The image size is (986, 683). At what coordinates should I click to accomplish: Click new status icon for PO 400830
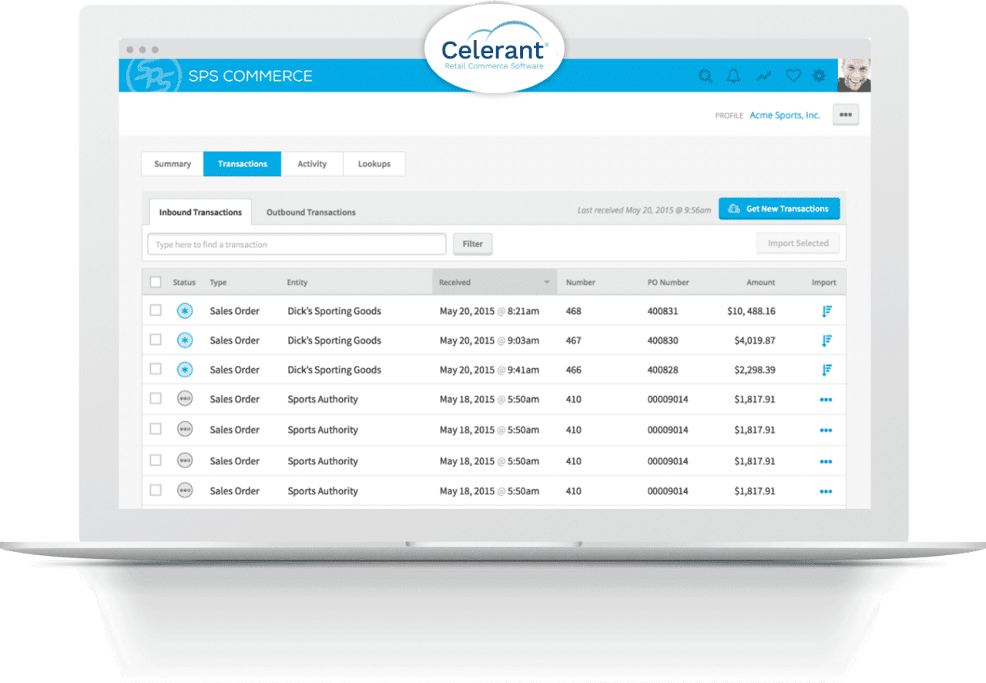[185, 340]
